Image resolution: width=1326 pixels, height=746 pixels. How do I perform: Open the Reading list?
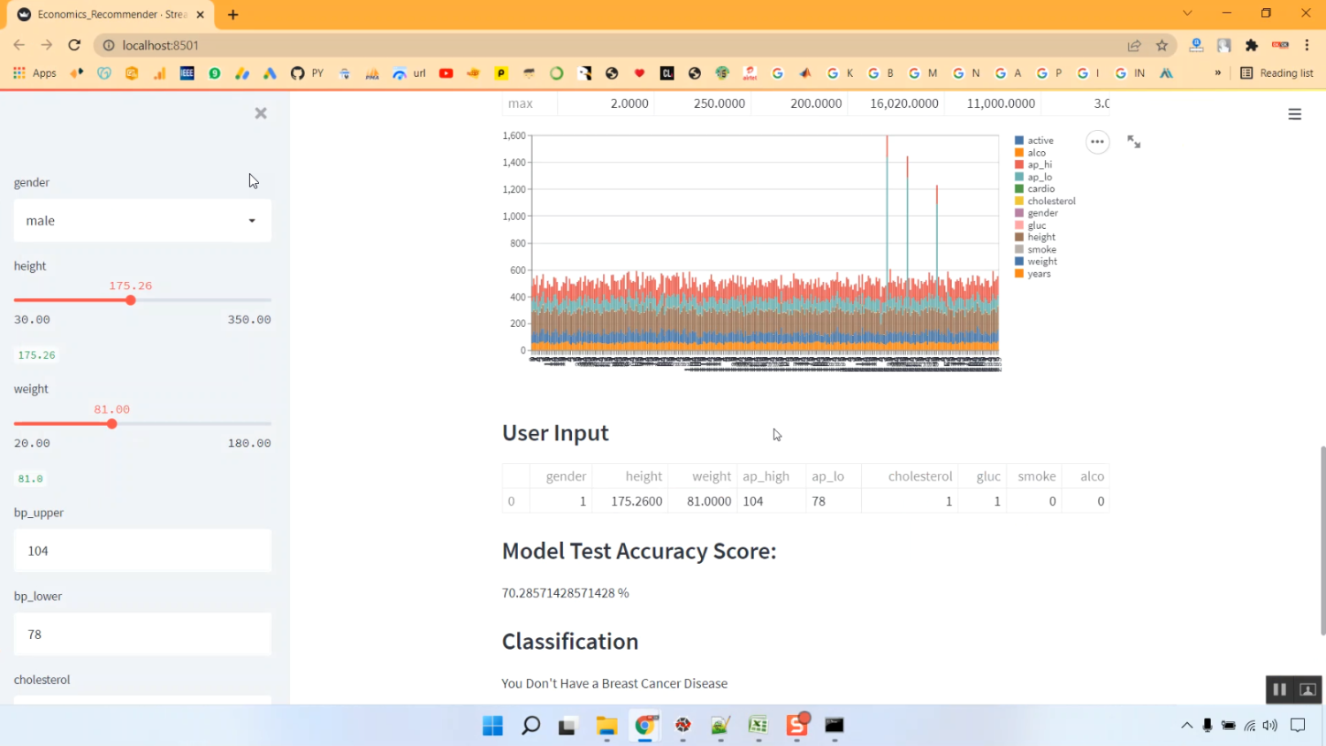point(1276,73)
